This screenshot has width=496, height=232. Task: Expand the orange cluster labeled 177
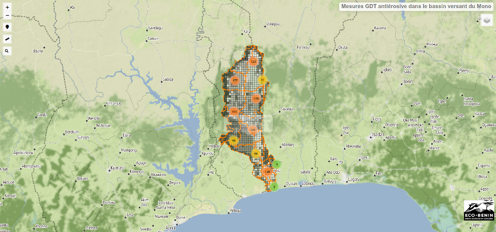pos(235,80)
